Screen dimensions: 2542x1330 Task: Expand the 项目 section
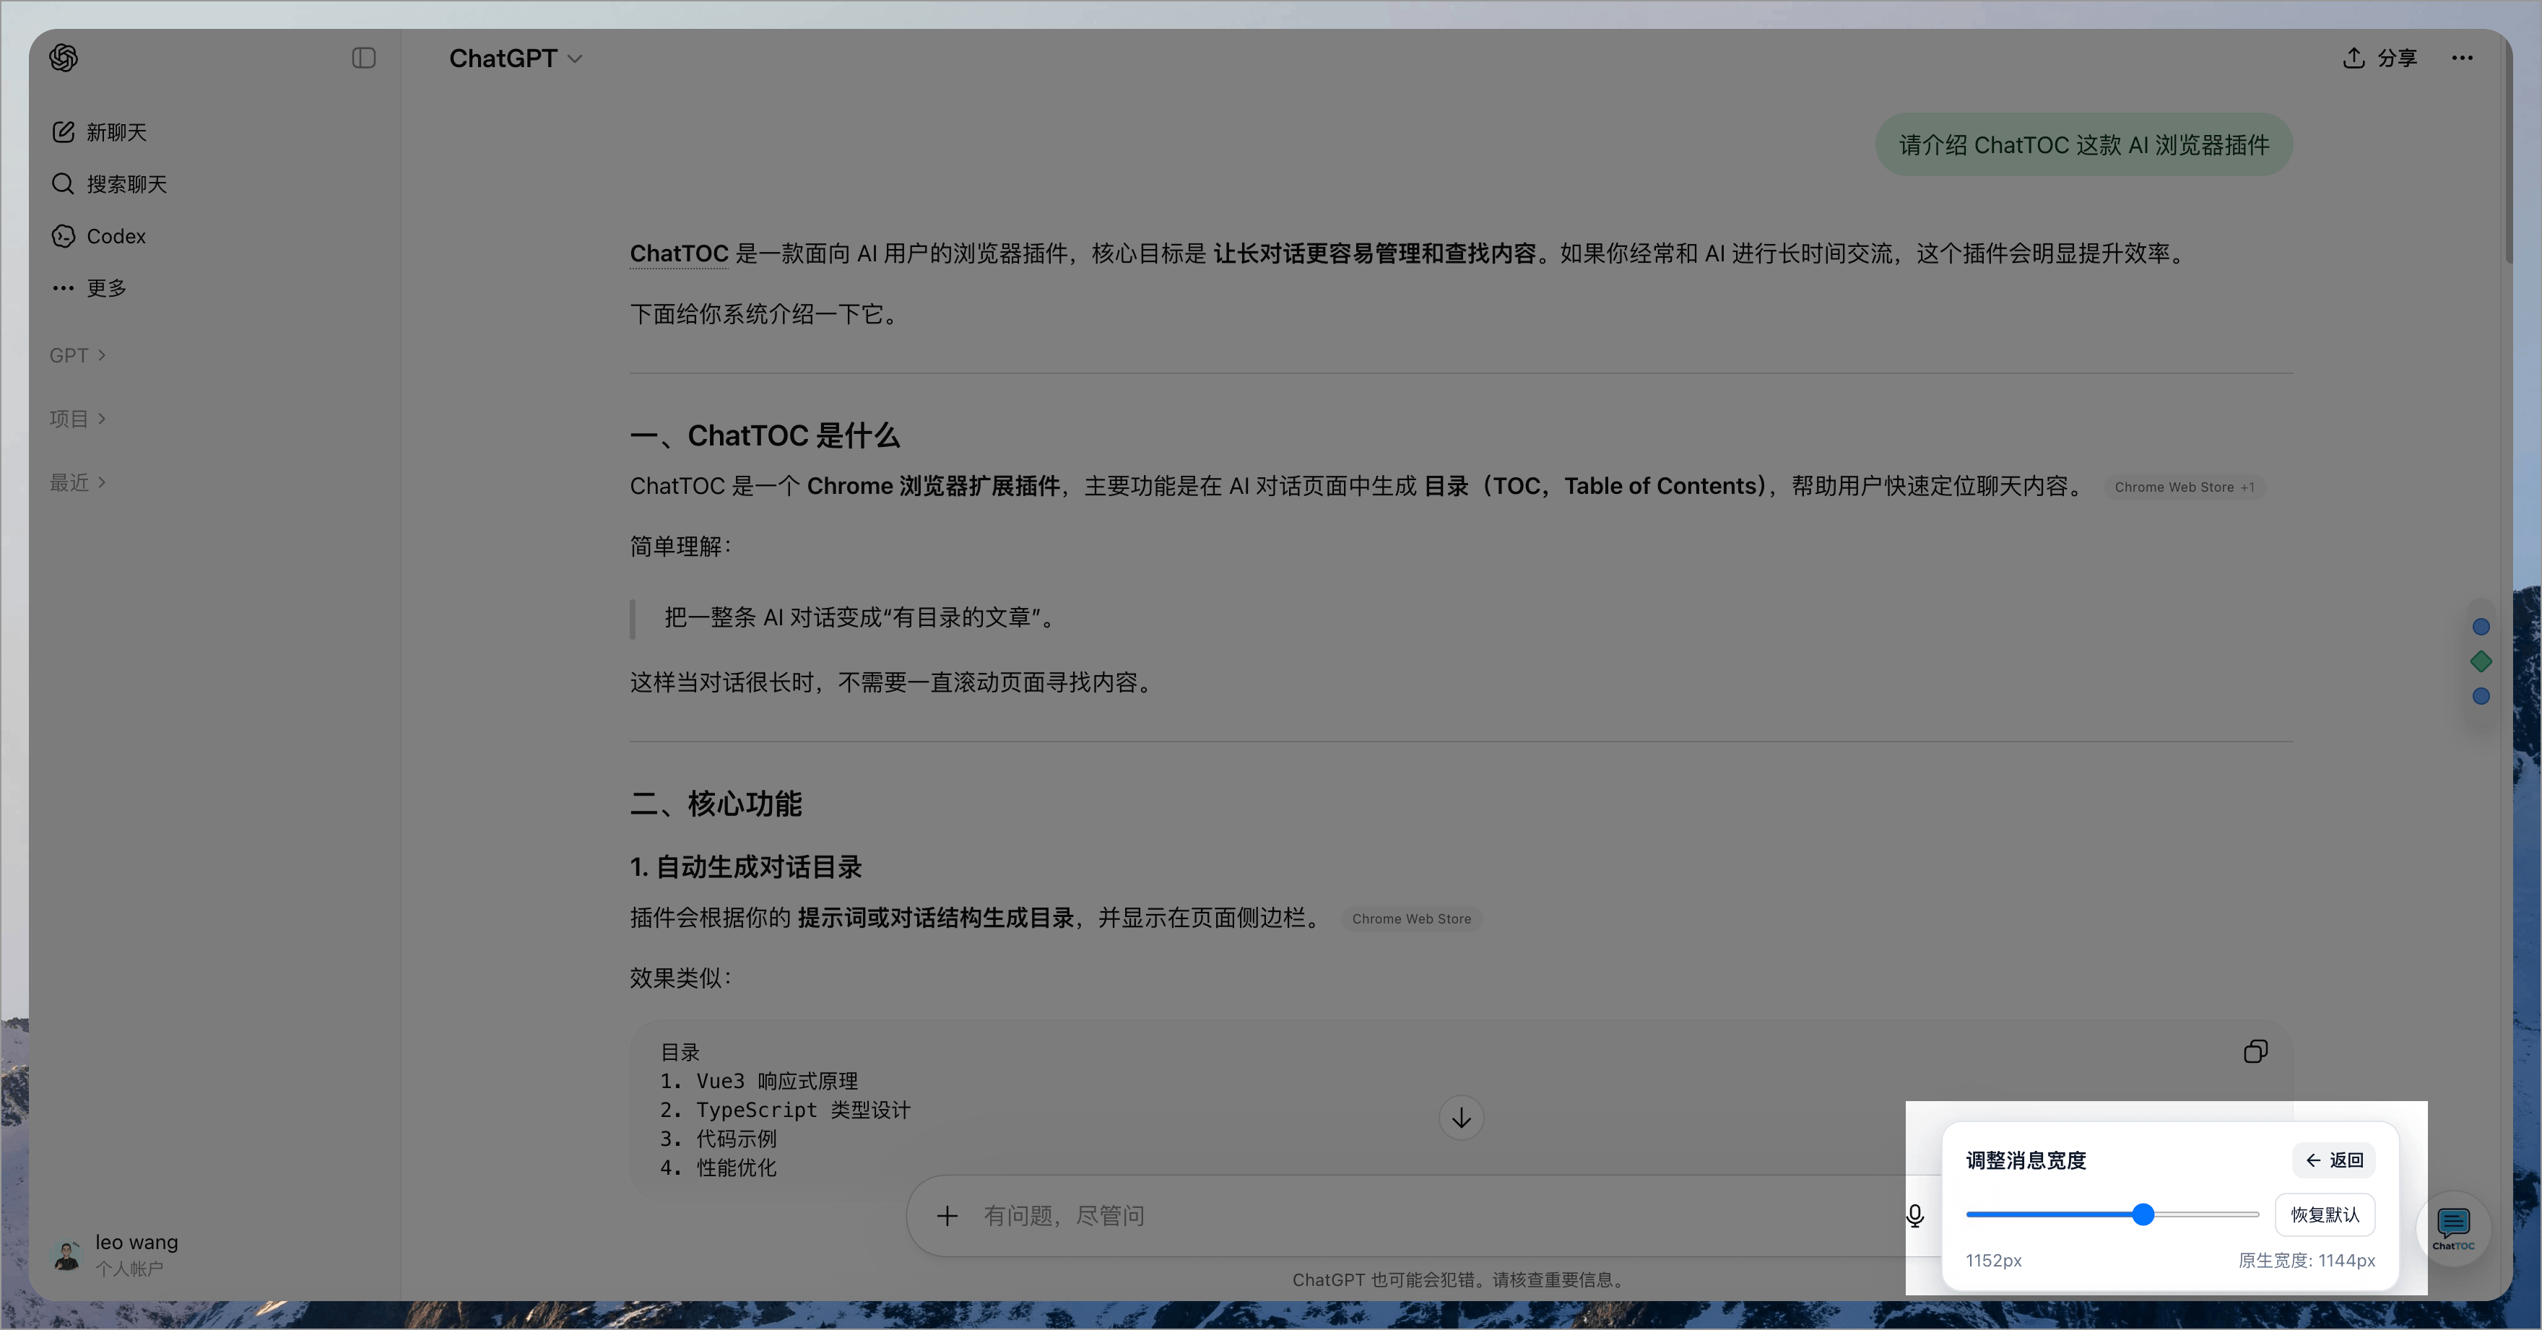(78, 418)
